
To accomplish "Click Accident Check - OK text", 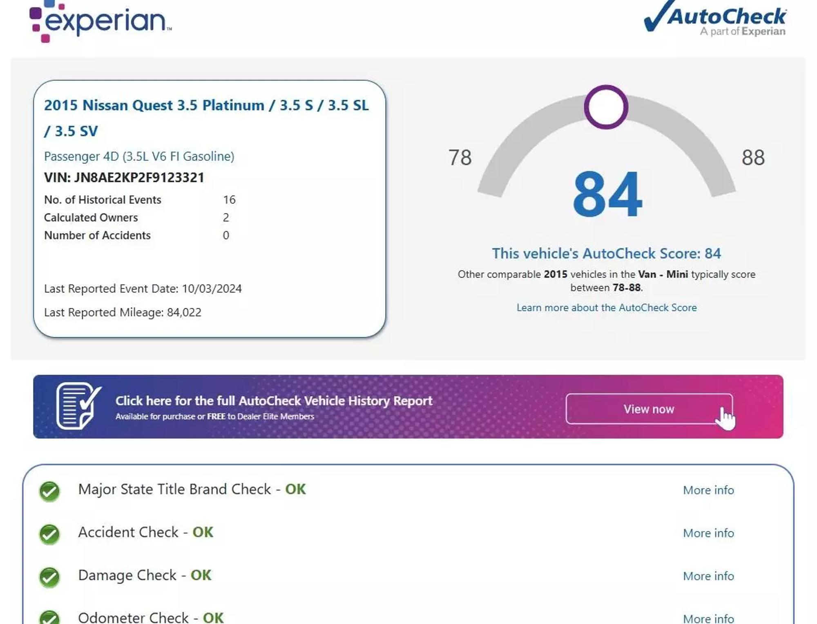I will (146, 532).
